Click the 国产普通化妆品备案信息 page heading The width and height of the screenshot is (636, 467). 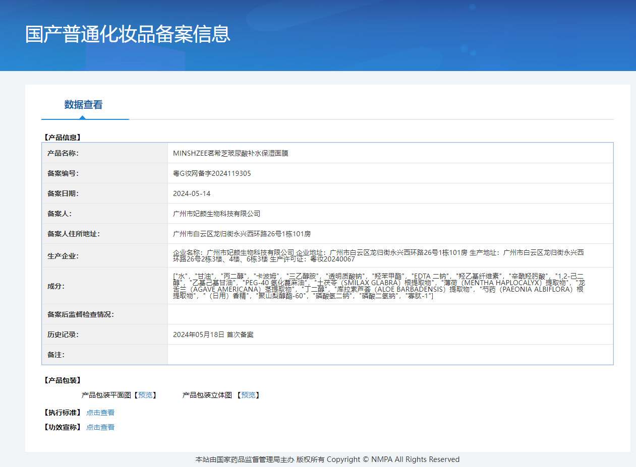128,34
